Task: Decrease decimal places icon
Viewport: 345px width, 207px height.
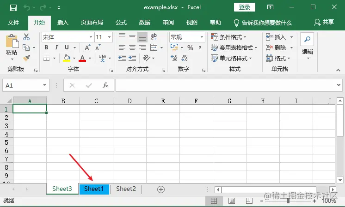Action: (185, 58)
